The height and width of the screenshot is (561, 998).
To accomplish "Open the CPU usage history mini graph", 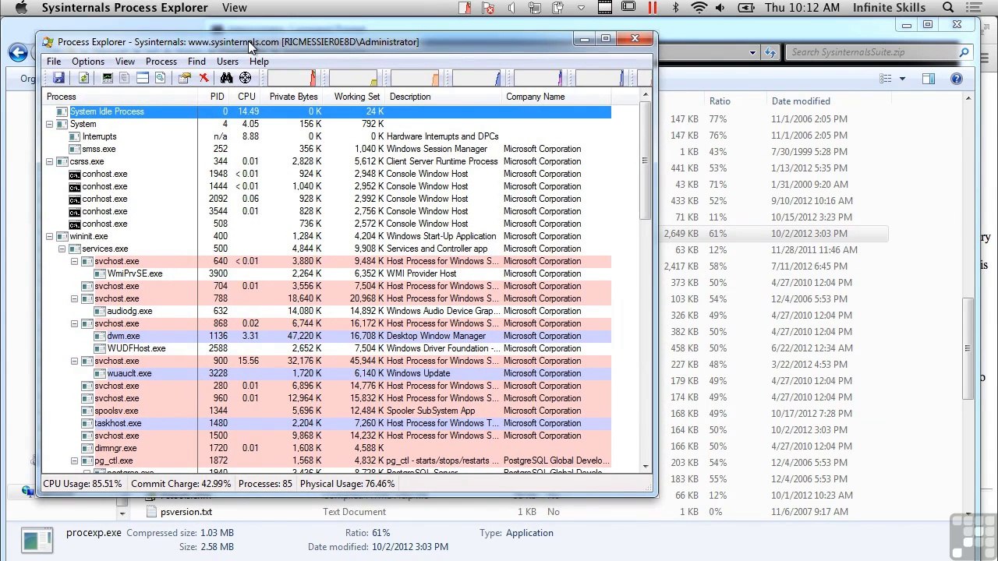I will pos(292,78).
